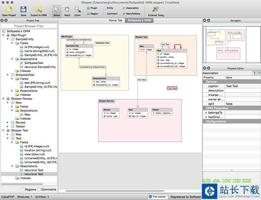Select the Hand pan tool
This screenshot has width=261, height=200.
click(67, 11)
